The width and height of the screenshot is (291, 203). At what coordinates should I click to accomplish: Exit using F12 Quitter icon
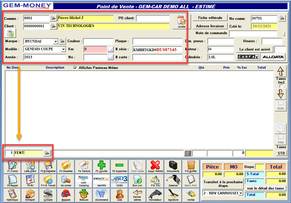tap(191, 167)
